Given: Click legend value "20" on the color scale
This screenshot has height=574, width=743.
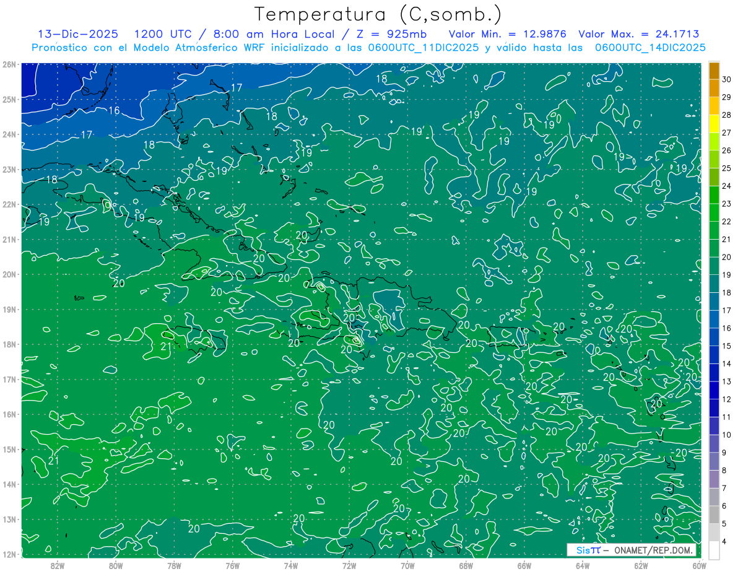Looking at the screenshot, I should (727, 257).
